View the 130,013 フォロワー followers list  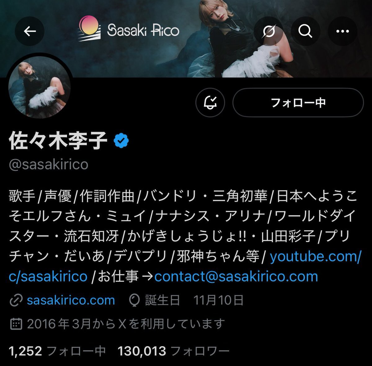coord(174,351)
